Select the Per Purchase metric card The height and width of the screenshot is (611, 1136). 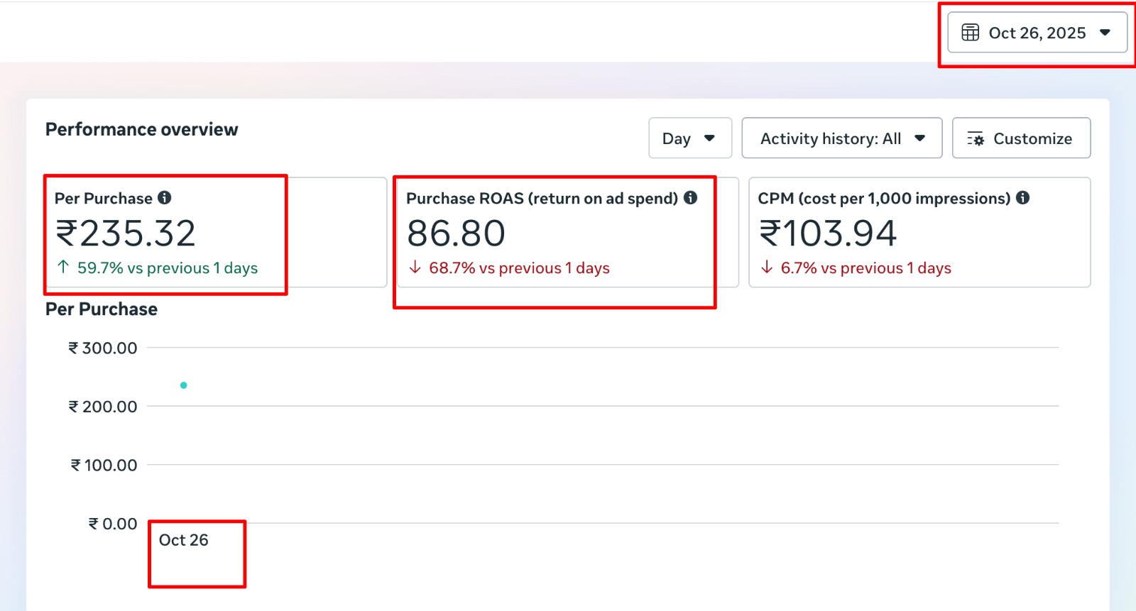click(x=215, y=232)
